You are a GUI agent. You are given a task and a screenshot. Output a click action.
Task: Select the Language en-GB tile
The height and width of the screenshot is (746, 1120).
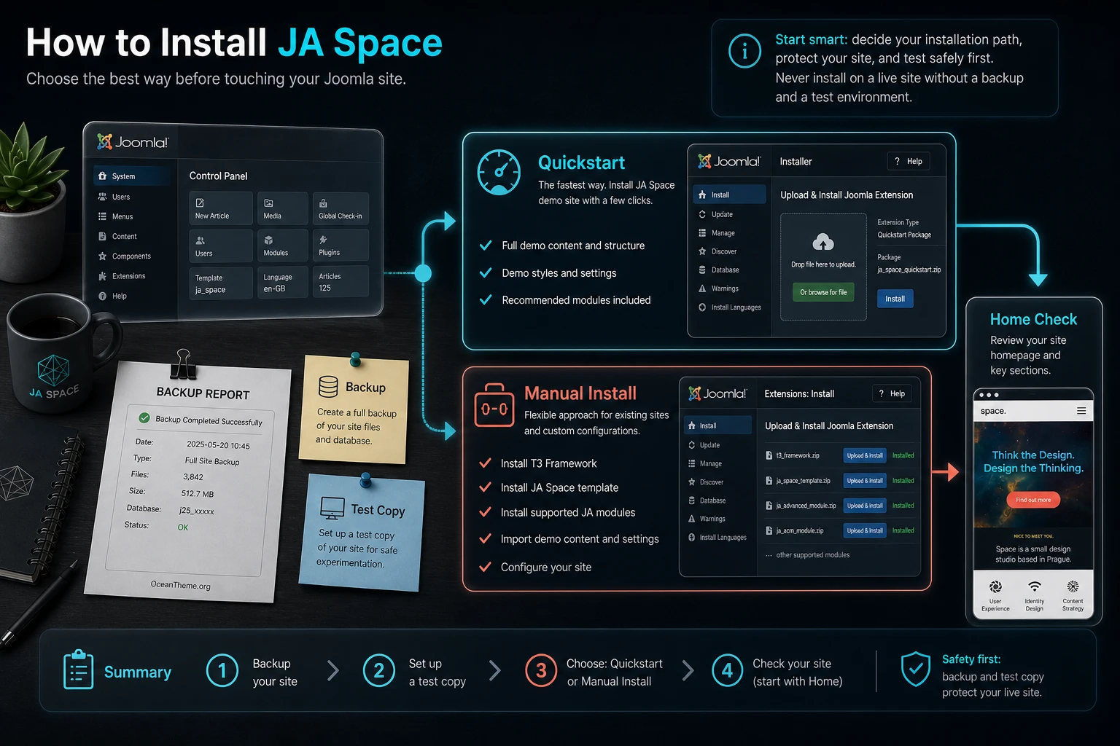283,283
